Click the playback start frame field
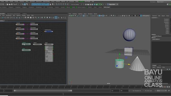Screen dimensions: 171x96 (x=8, y=91)
